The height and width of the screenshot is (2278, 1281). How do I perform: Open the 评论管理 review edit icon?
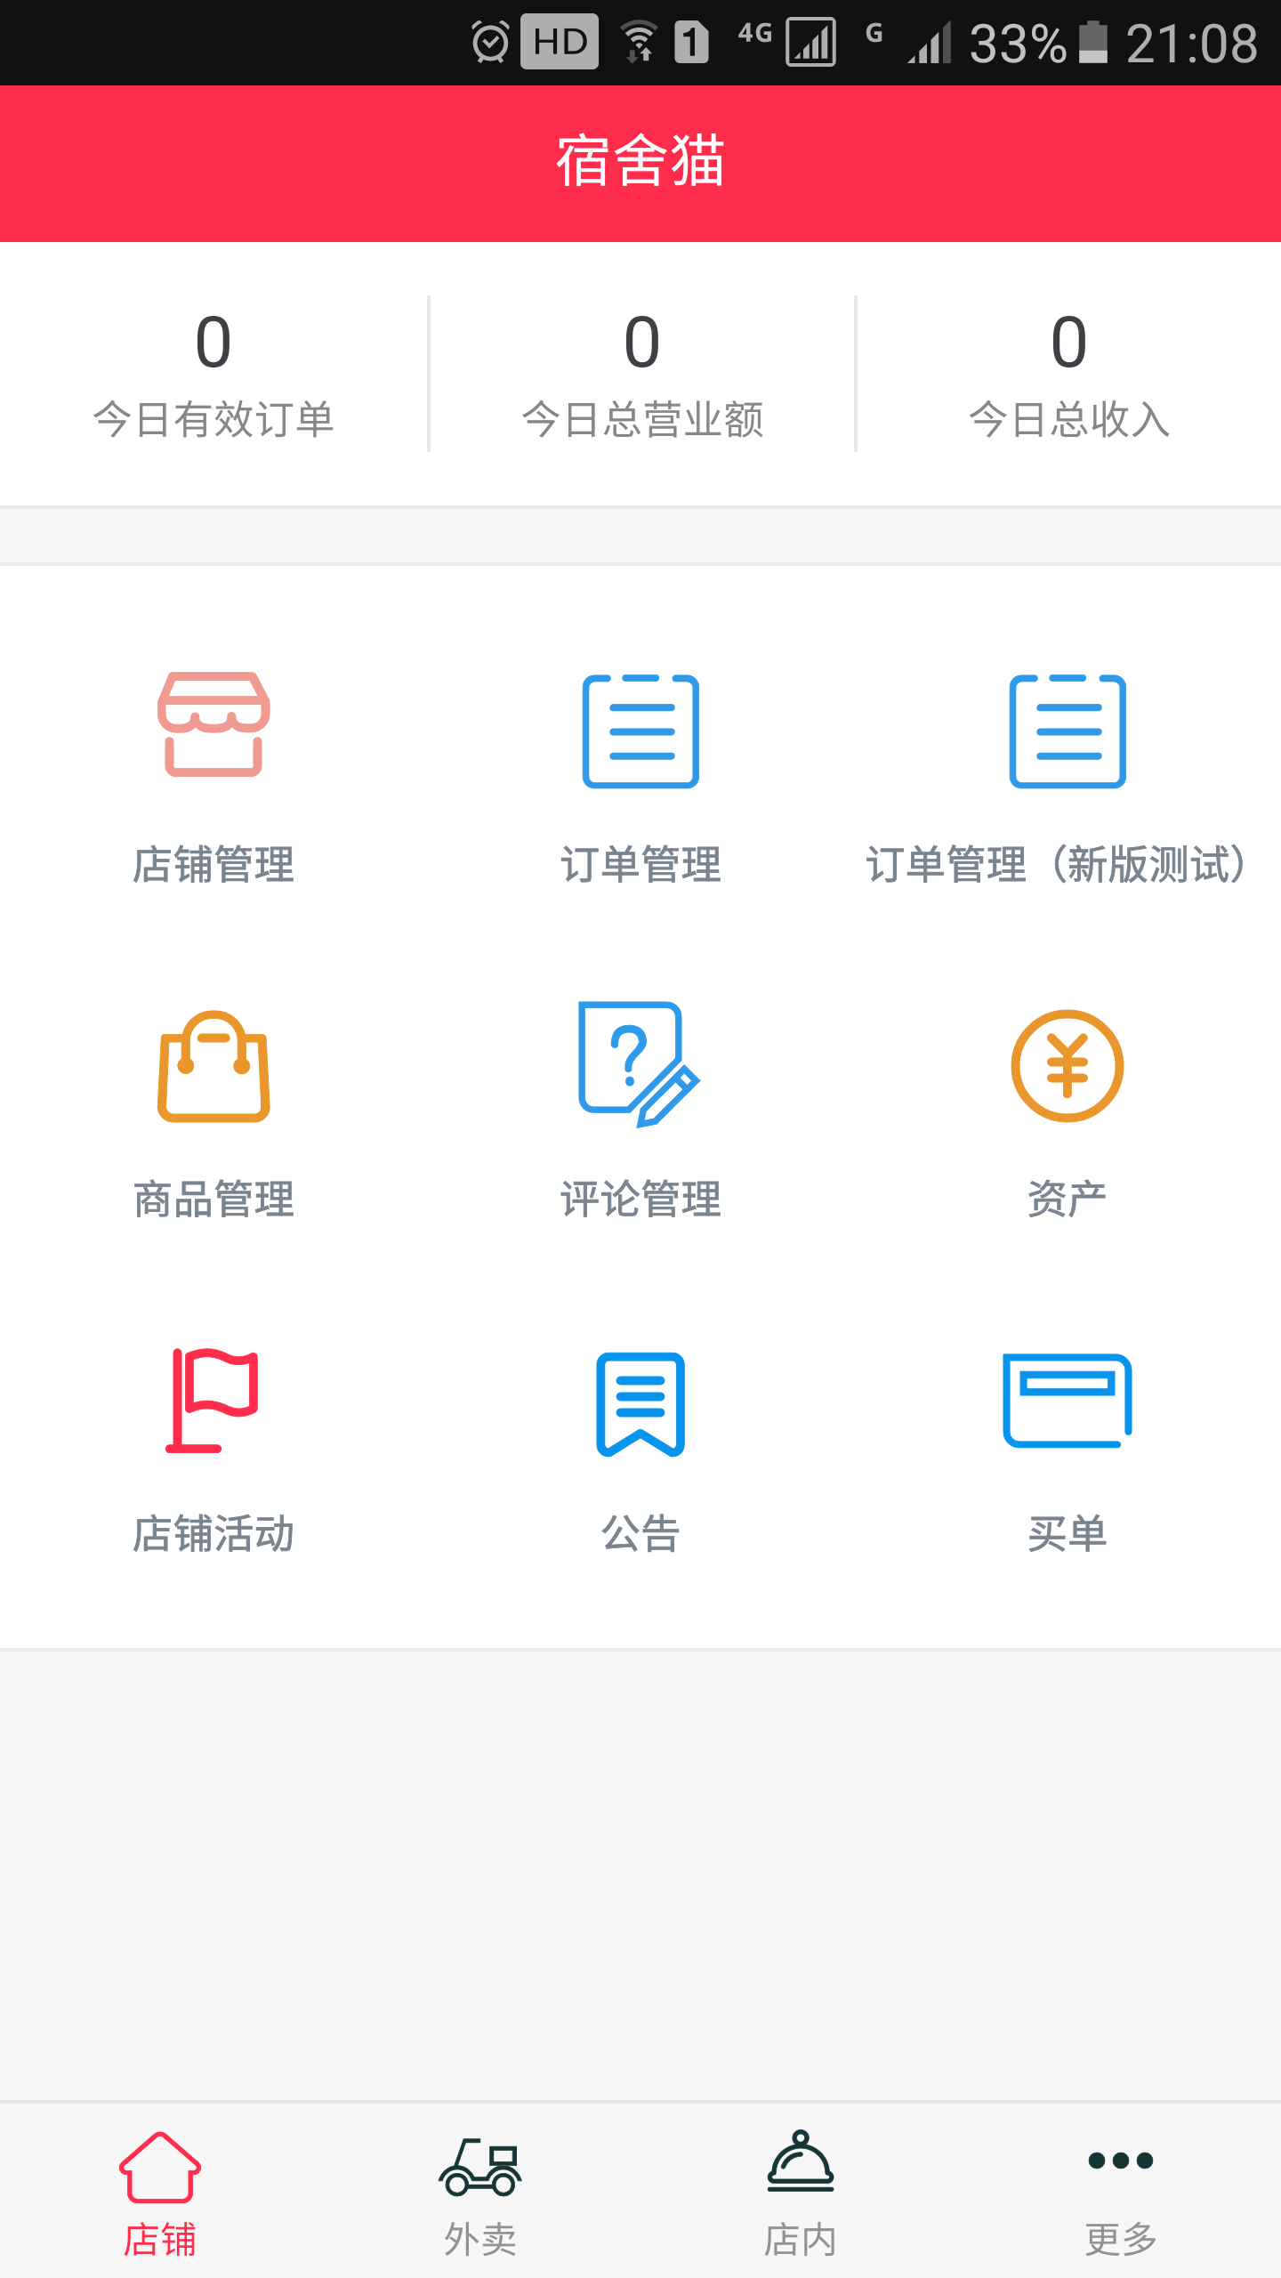[639, 1064]
